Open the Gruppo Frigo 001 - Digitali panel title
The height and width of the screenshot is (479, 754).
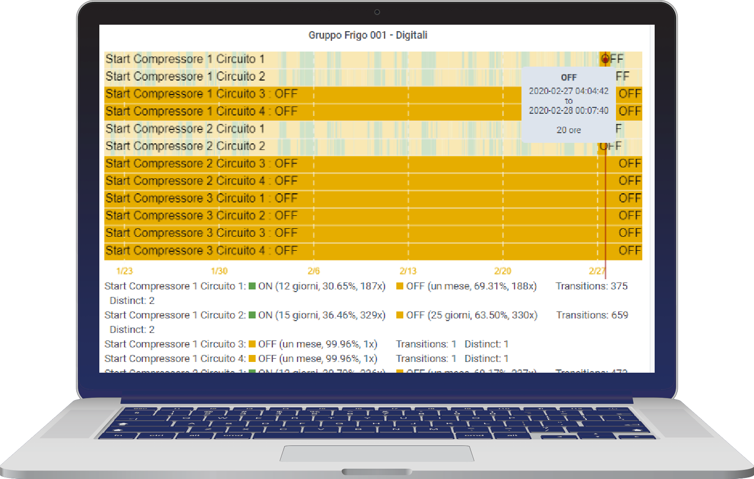pos(367,35)
